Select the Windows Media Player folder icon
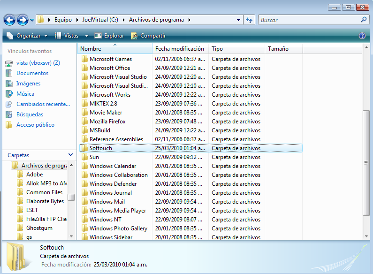This screenshot has width=373, height=274. tap(84, 211)
